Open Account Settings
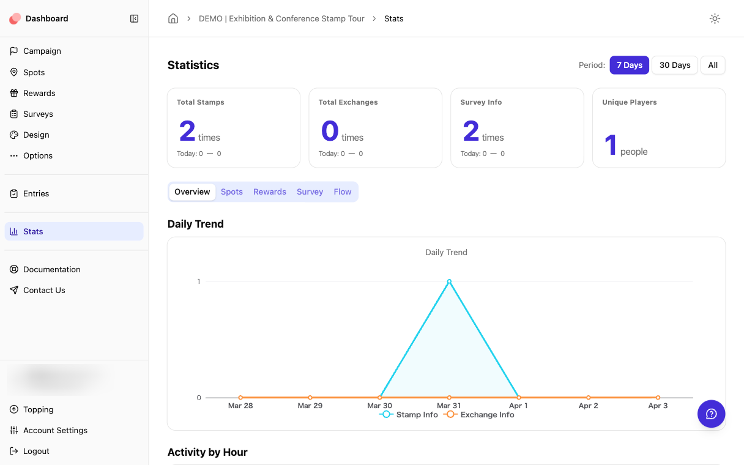The height and width of the screenshot is (465, 744). 74,430
